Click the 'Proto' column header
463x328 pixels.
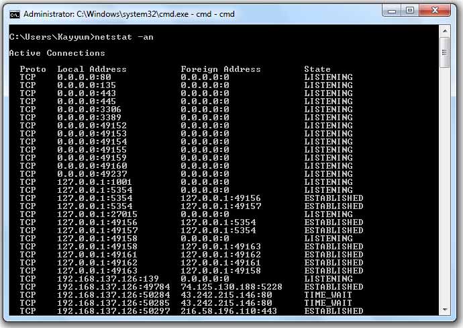[x=33, y=69]
